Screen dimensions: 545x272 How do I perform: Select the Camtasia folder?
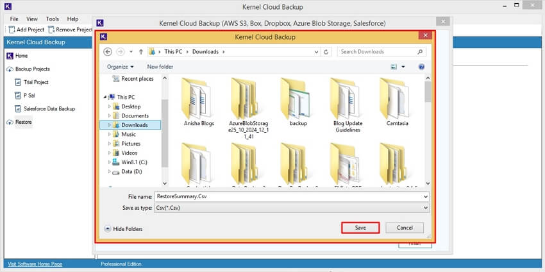397,103
